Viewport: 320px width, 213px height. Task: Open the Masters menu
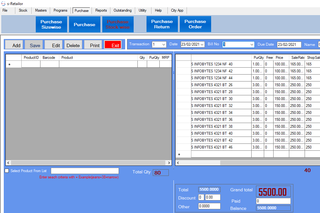click(41, 10)
